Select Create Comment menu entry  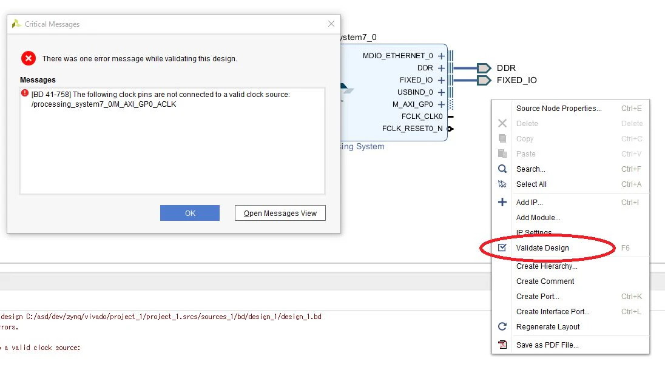point(570,281)
